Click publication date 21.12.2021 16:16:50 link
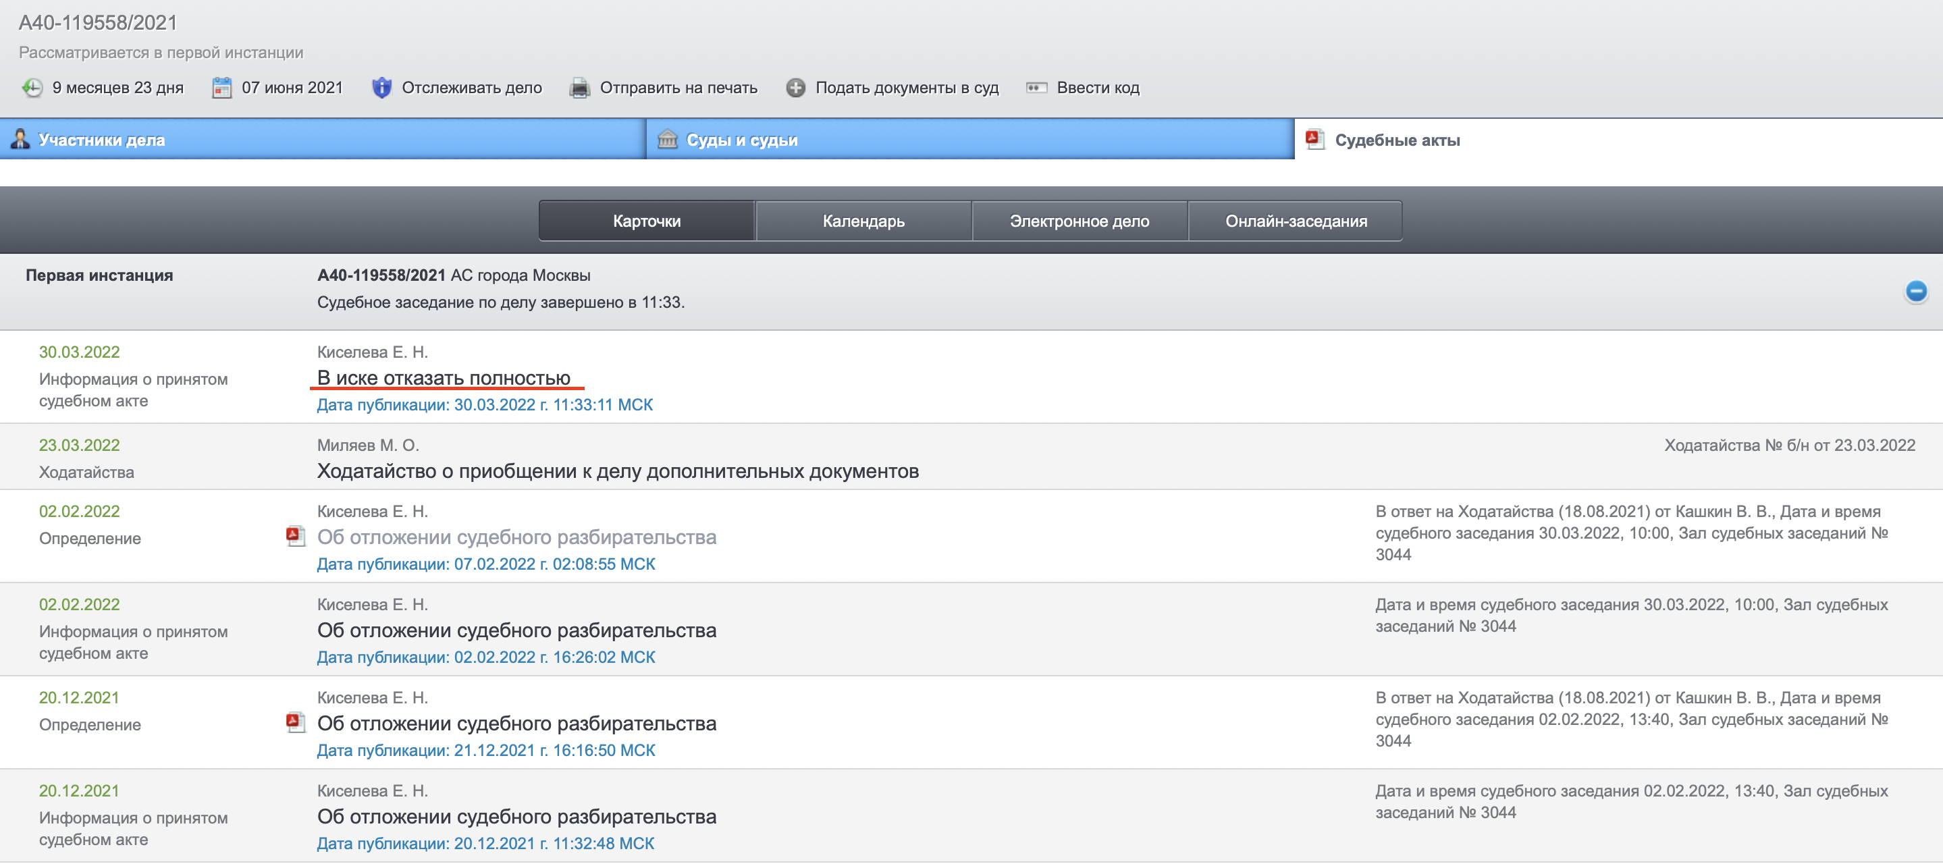The image size is (1943, 864). pos(486,750)
